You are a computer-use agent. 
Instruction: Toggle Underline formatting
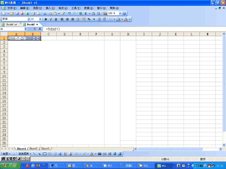56,19
